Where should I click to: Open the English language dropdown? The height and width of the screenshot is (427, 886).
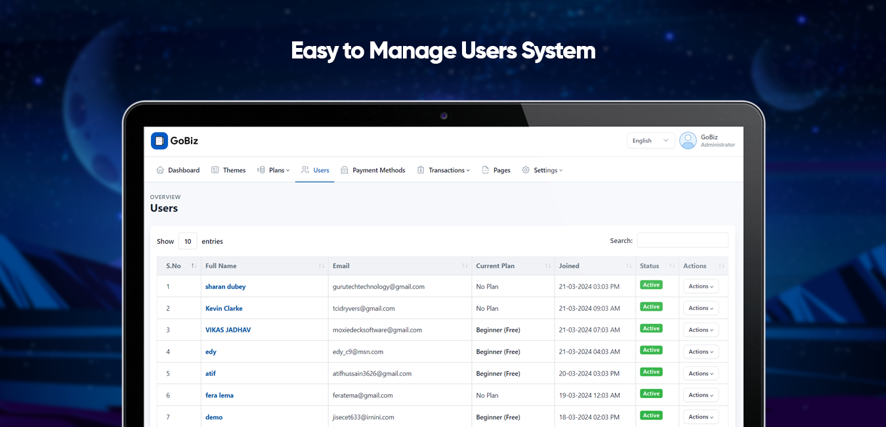click(x=650, y=141)
